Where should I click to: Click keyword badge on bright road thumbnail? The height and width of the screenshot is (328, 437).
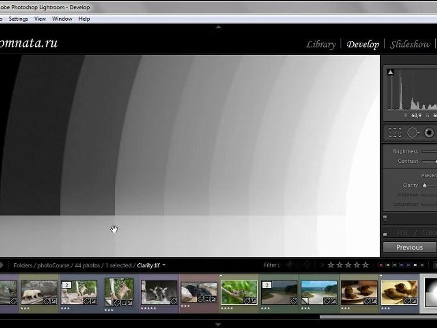pyautogui.click(x=327, y=301)
